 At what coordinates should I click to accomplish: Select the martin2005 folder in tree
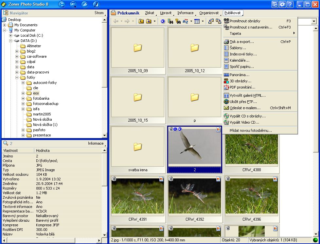pyautogui.click(x=42, y=114)
